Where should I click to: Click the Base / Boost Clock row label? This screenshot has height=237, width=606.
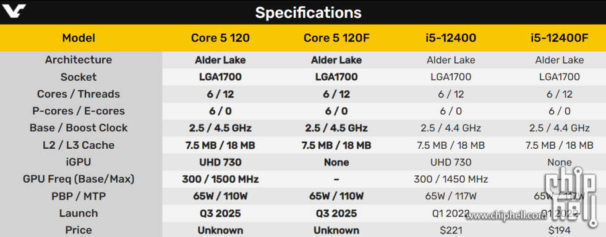(79, 128)
